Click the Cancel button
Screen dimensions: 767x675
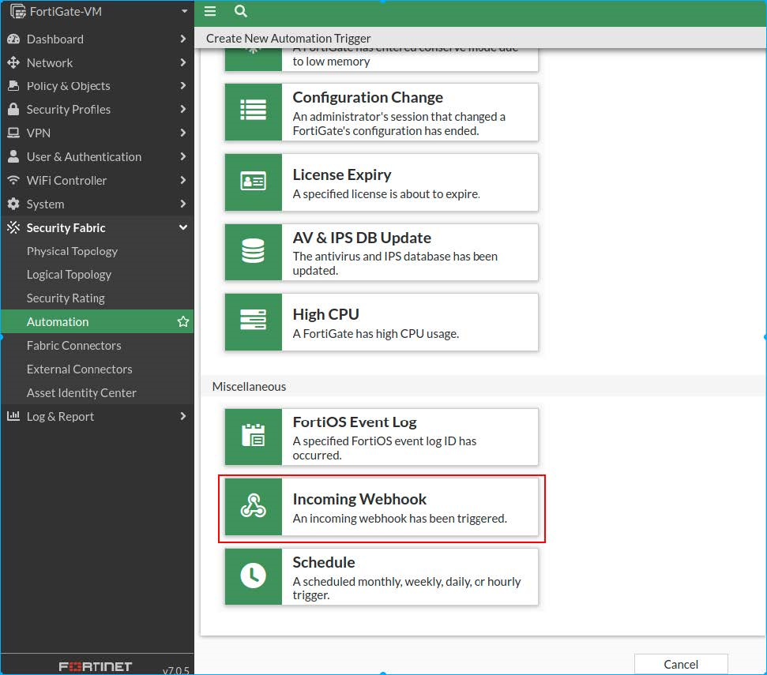point(680,666)
